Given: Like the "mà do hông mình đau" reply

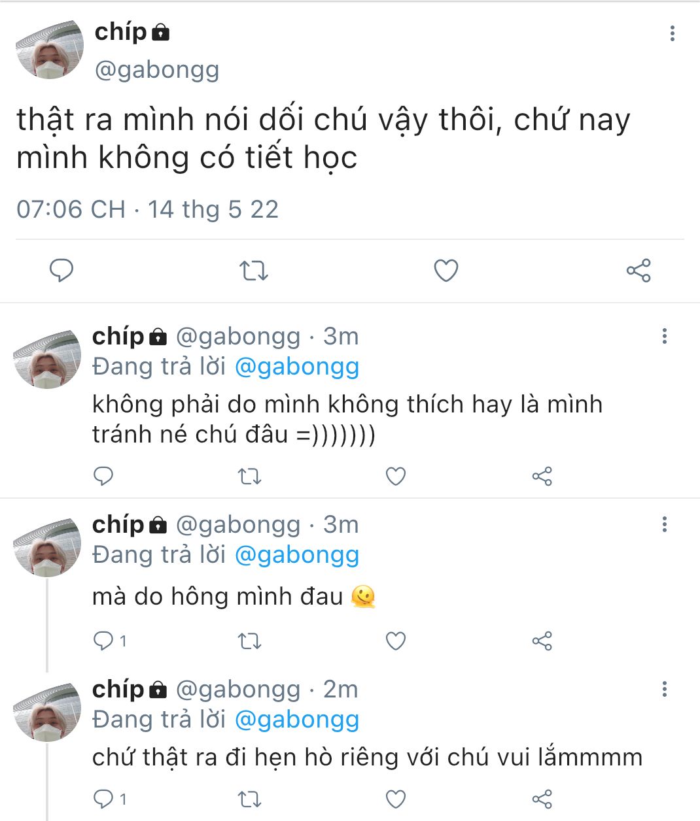Looking at the screenshot, I should click(x=396, y=641).
